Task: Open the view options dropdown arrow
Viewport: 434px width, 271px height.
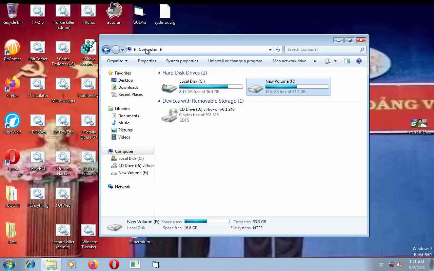Action: [335, 61]
